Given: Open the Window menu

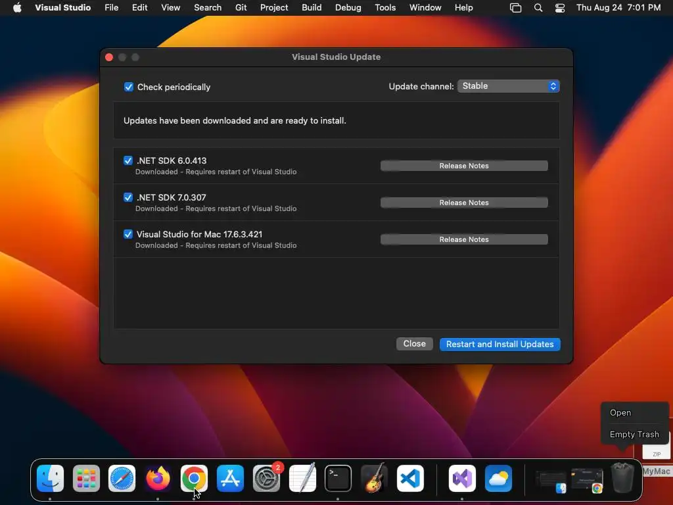Looking at the screenshot, I should pos(425,7).
